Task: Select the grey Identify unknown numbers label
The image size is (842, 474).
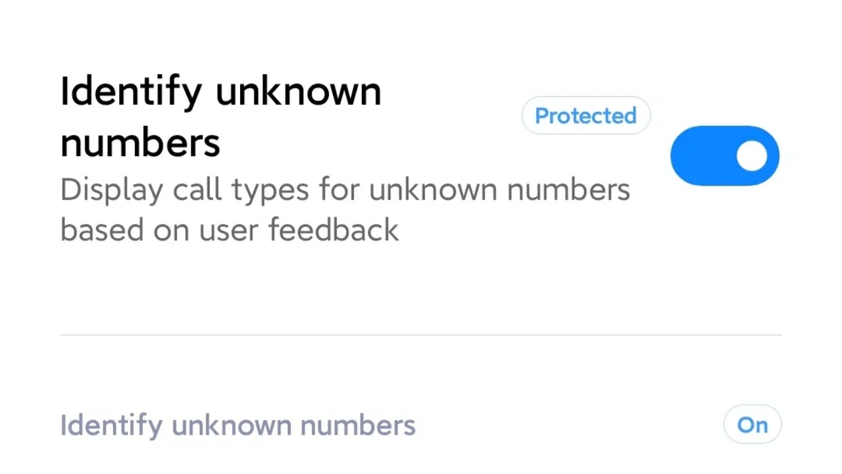Action: click(x=237, y=425)
